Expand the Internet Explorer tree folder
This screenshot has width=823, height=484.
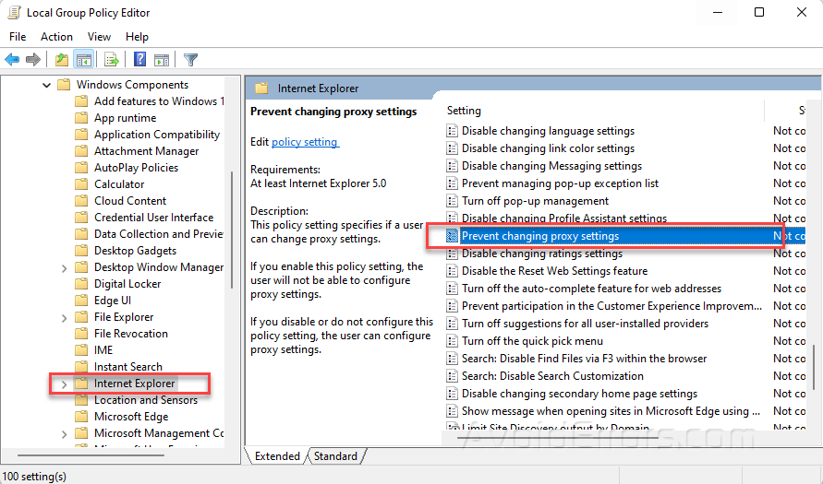63,384
